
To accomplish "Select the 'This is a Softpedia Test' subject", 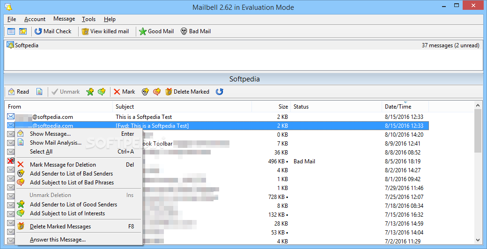I will [144, 117].
